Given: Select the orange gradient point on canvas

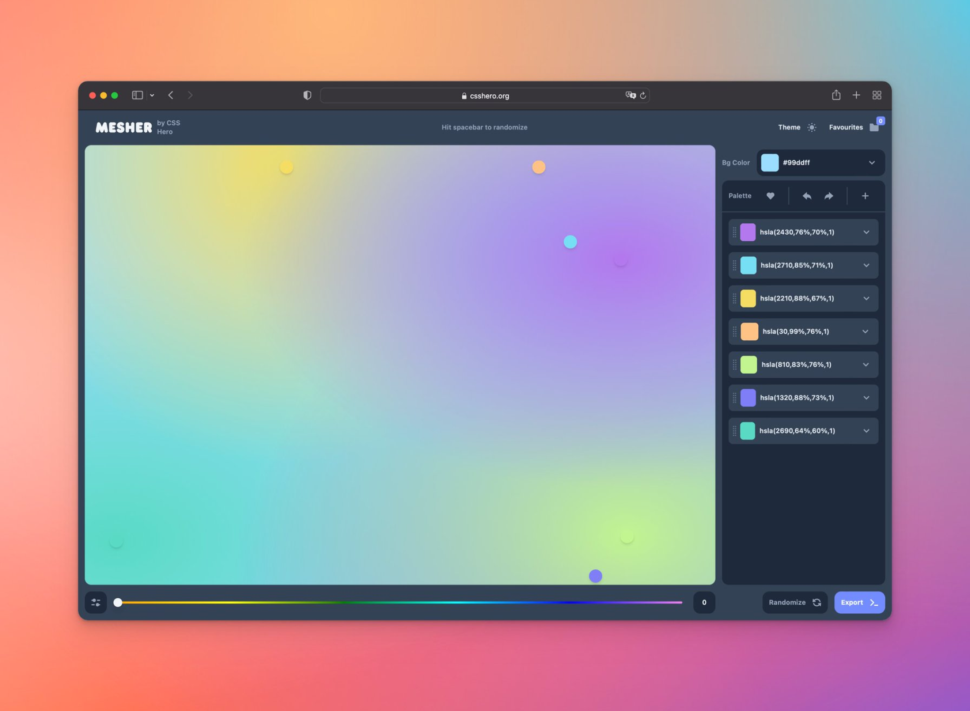Looking at the screenshot, I should coord(539,167).
